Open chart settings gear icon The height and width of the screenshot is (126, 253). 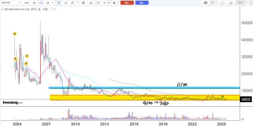pyautogui.click(x=83, y=3)
